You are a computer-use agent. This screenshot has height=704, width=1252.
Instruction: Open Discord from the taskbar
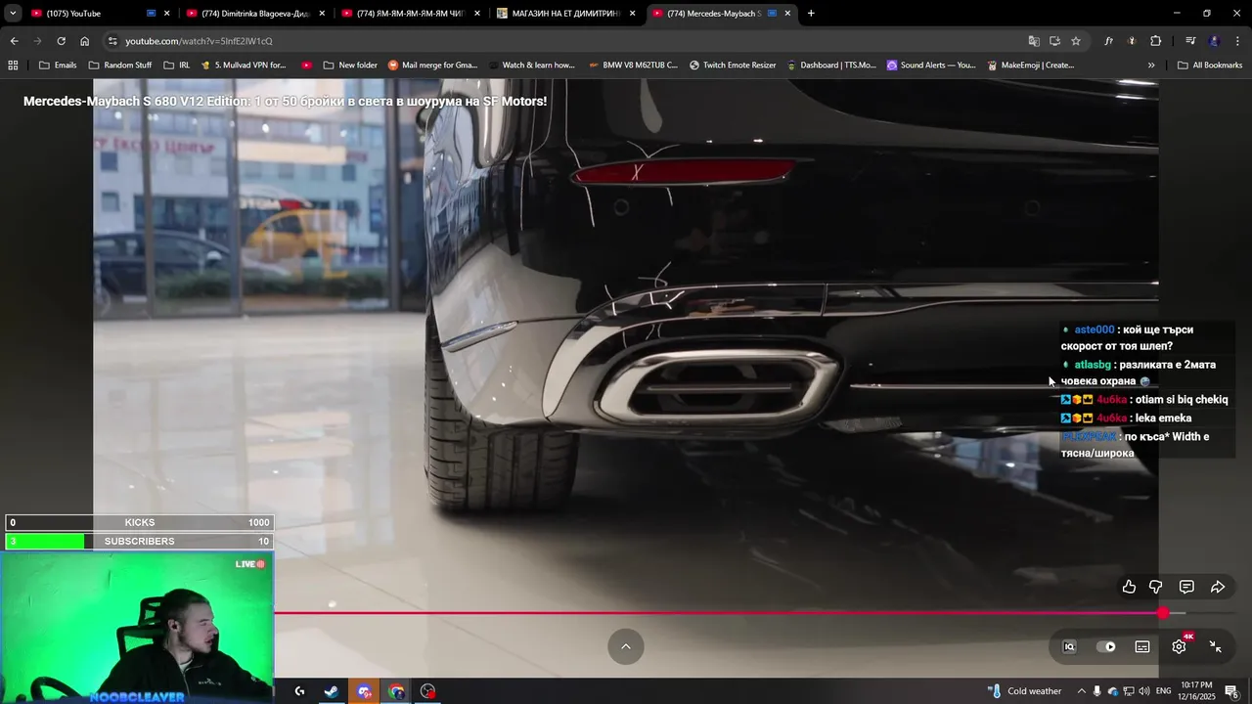pos(364,691)
